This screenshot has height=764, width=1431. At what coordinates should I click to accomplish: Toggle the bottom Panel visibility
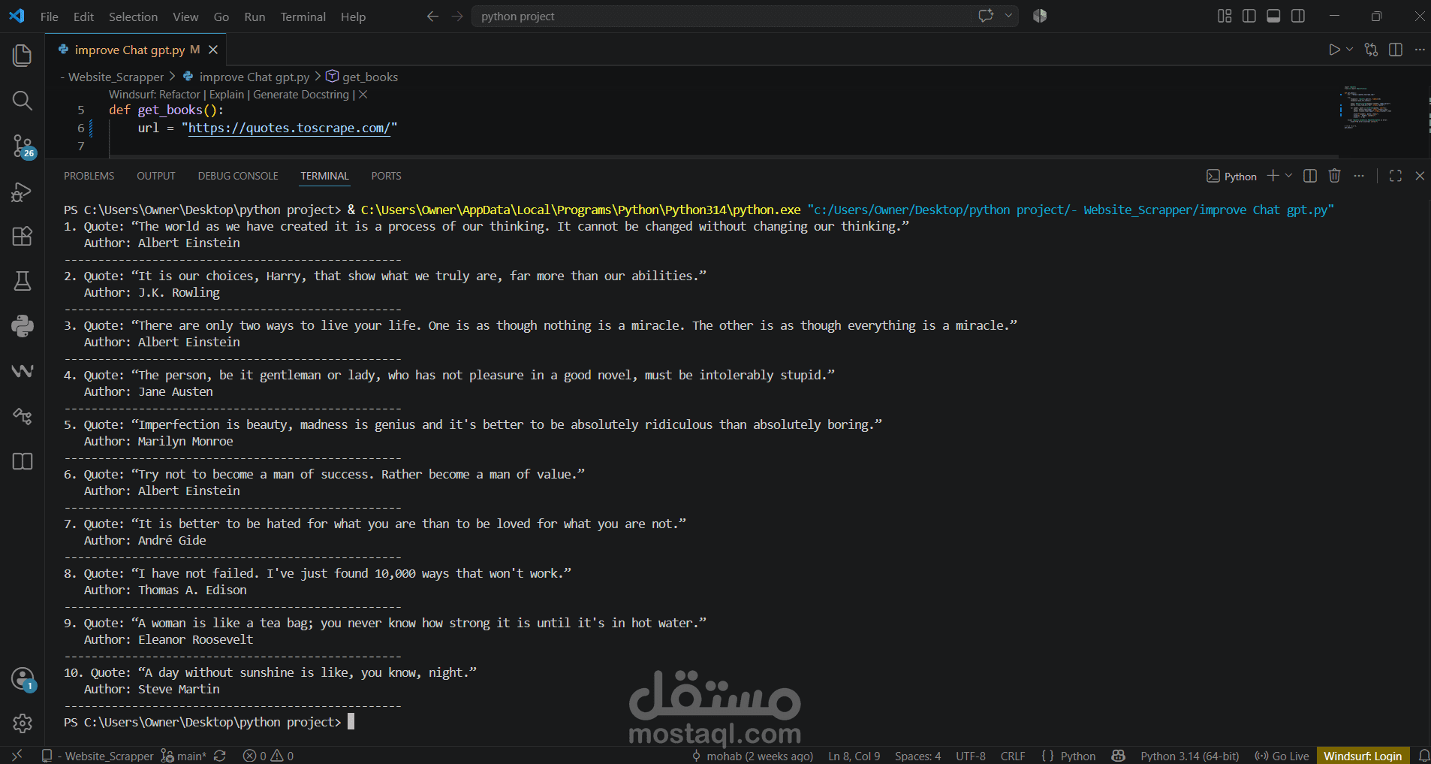tap(1273, 17)
